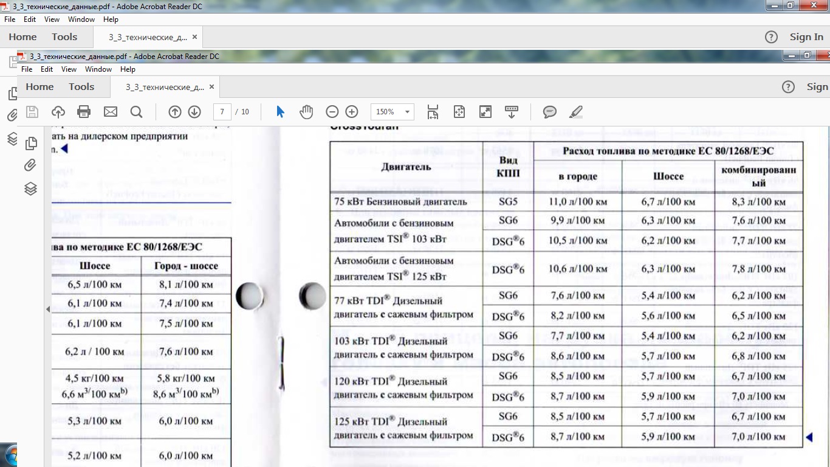This screenshot has width=830, height=467.
Task: Click the fully visible Sign In button
Action: (x=806, y=37)
